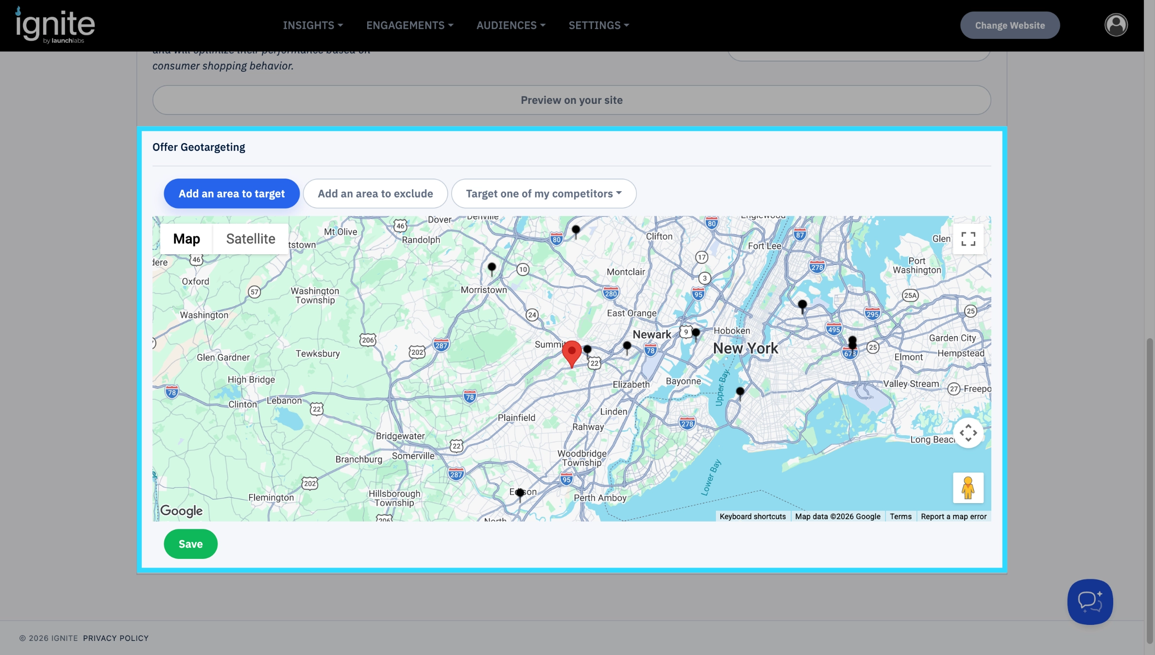Click the Offer Geotargeting heading
Image resolution: width=1155 pixels, height=655 pixels.
click(x=199, y=147)
